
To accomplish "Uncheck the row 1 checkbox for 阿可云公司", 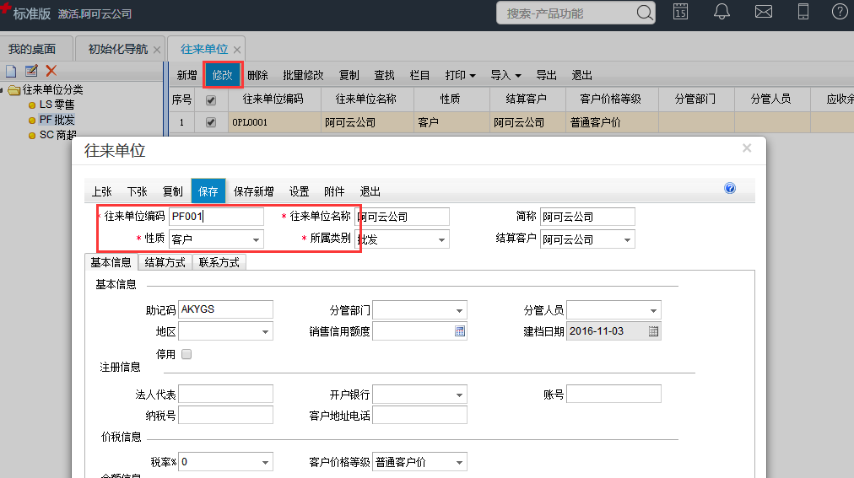I will (x=211, y=122).
